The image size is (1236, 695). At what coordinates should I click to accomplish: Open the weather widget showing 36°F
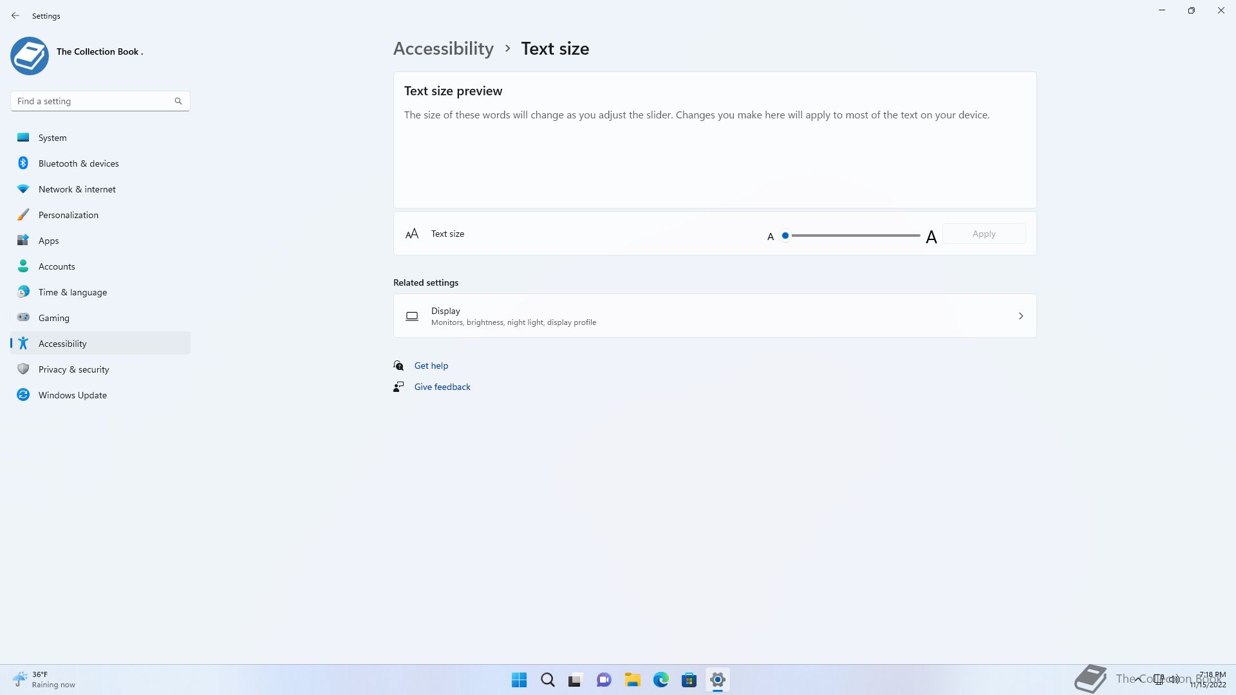point(44,680)
